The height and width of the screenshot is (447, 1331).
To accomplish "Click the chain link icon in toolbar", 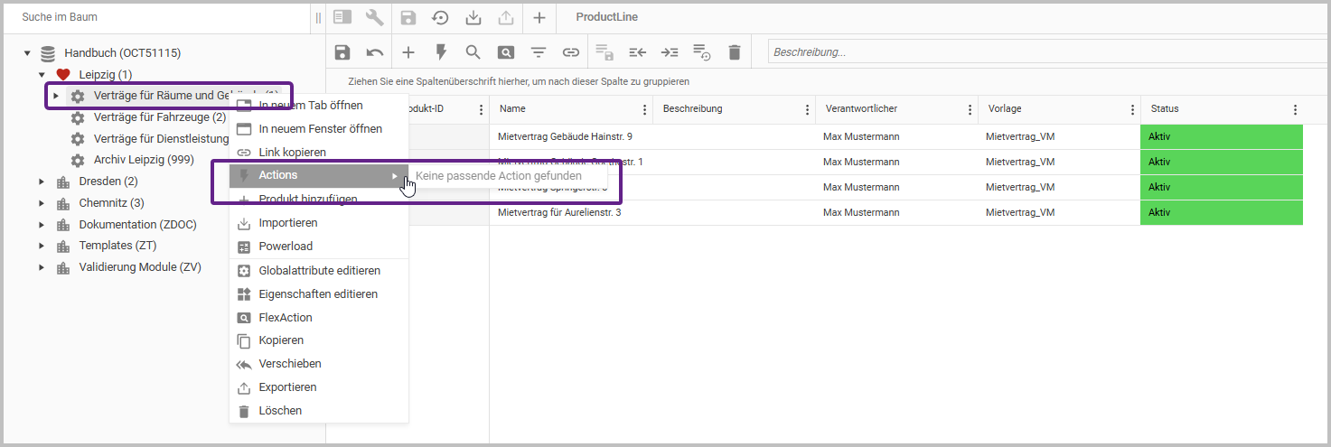I will pos(571,52).
